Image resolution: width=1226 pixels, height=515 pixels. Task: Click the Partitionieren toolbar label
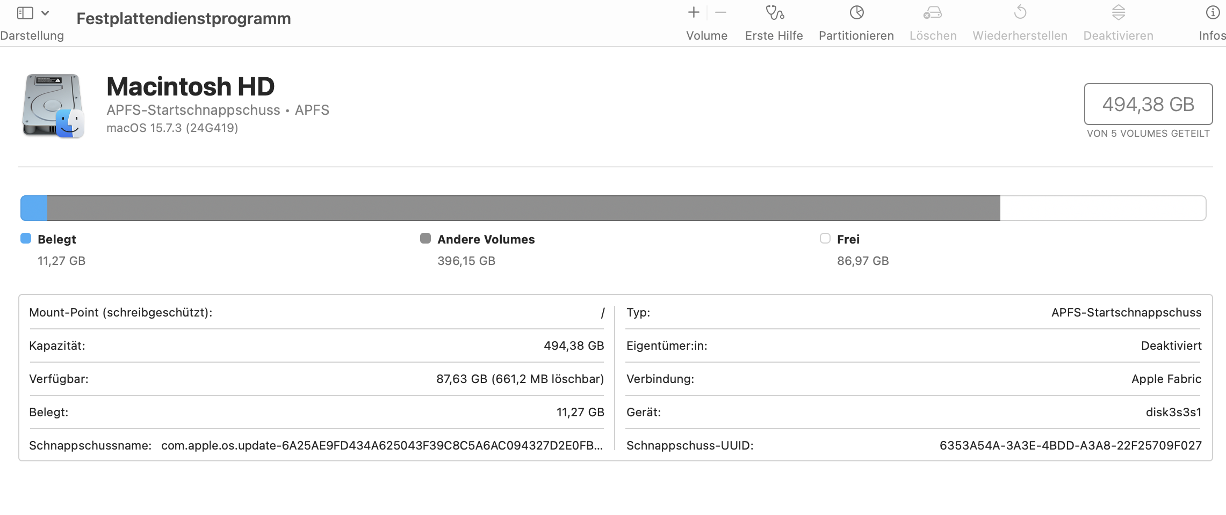coord(856,36)
